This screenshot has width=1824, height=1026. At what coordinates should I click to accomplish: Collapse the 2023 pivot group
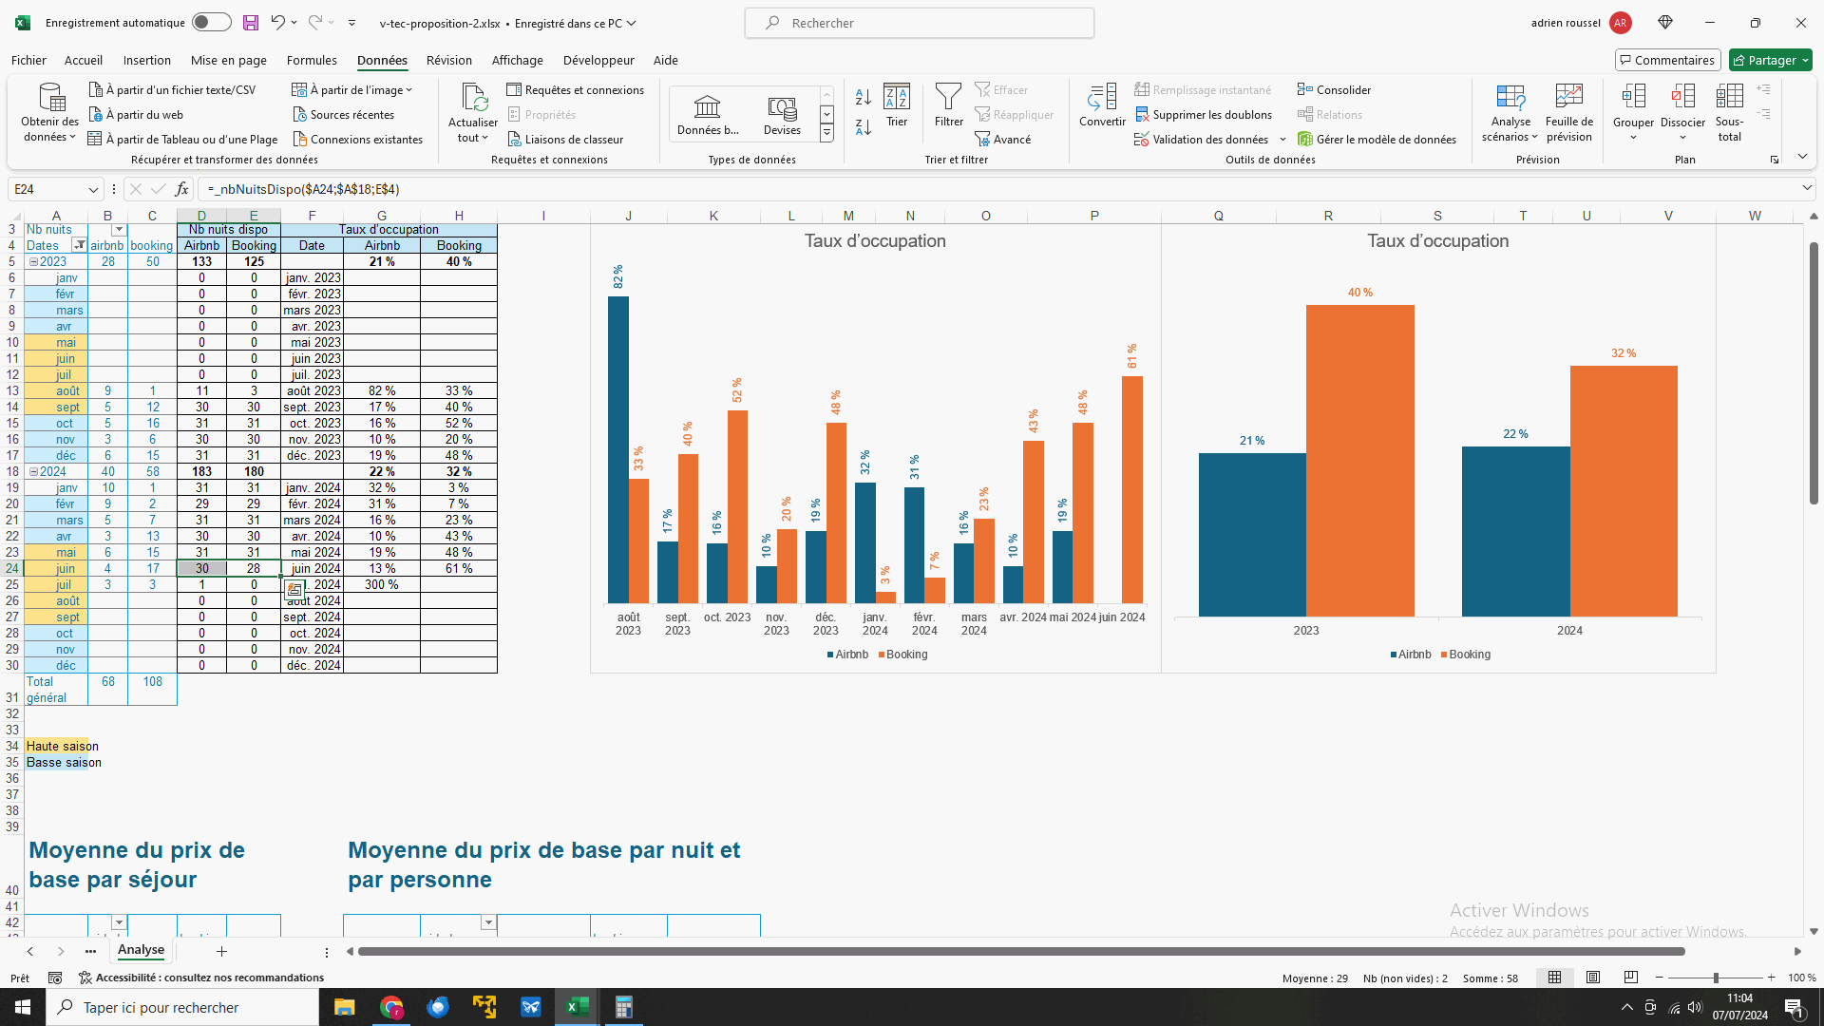(x=33, y=261)
